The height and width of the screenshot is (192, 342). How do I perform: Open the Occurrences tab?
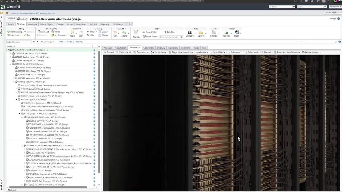(149, 48)
